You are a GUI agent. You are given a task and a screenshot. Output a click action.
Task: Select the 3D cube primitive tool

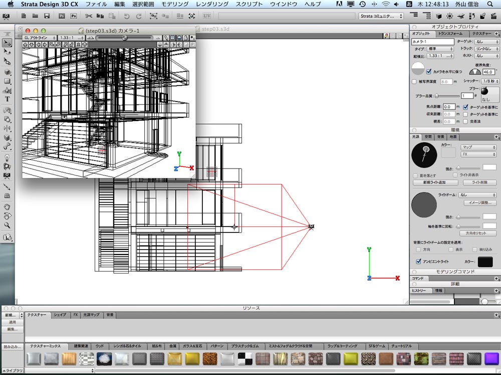click(7, 72)
